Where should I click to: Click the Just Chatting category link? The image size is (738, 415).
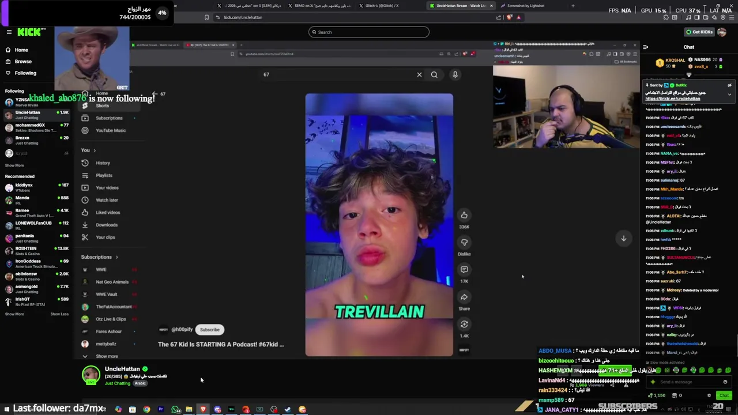pos(118,383)
